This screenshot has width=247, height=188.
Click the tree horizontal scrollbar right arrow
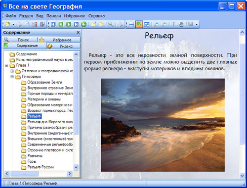tap(70, 174)
